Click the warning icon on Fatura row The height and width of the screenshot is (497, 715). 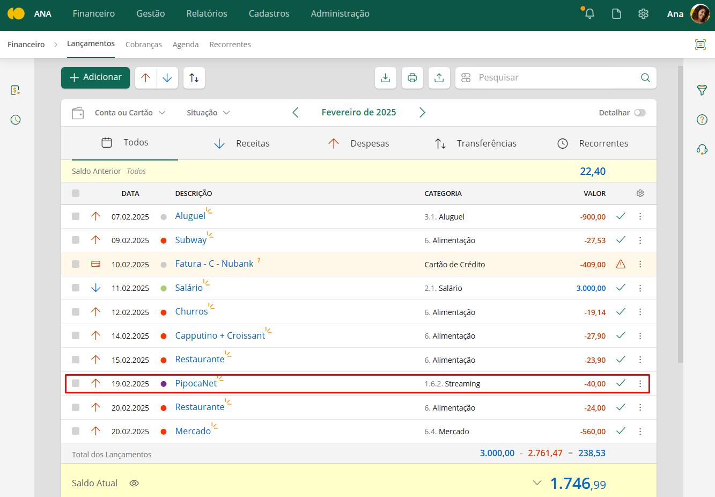pos(621,264)
